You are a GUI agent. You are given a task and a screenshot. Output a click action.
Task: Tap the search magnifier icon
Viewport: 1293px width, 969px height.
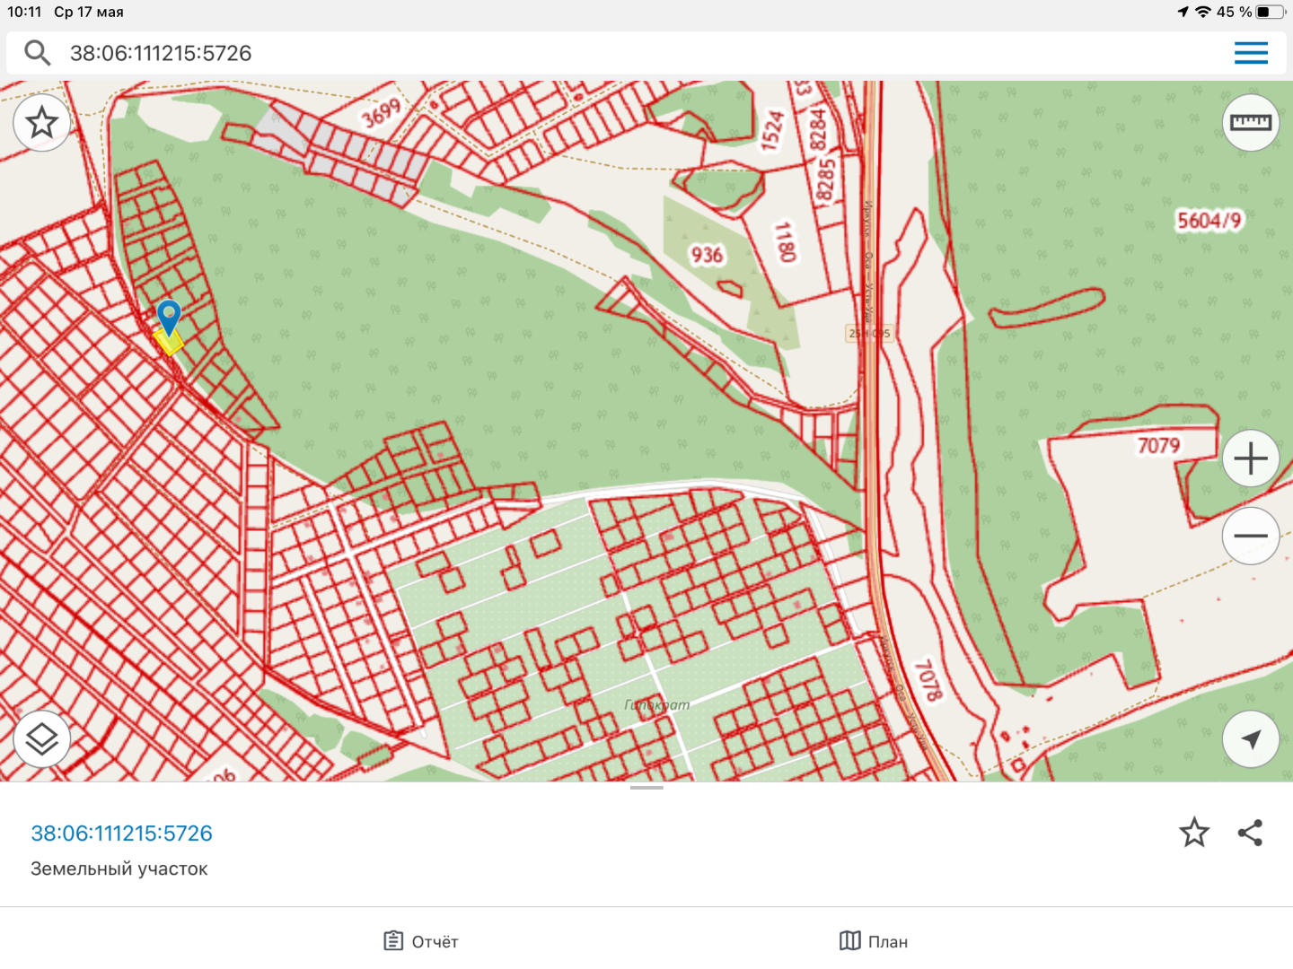[37, 53]
